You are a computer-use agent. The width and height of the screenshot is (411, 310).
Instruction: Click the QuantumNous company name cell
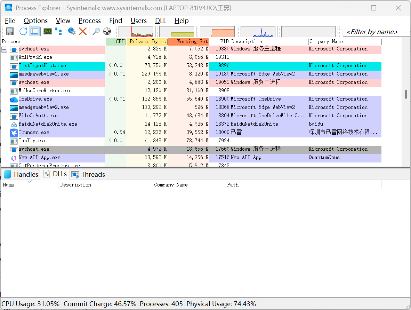324,157
